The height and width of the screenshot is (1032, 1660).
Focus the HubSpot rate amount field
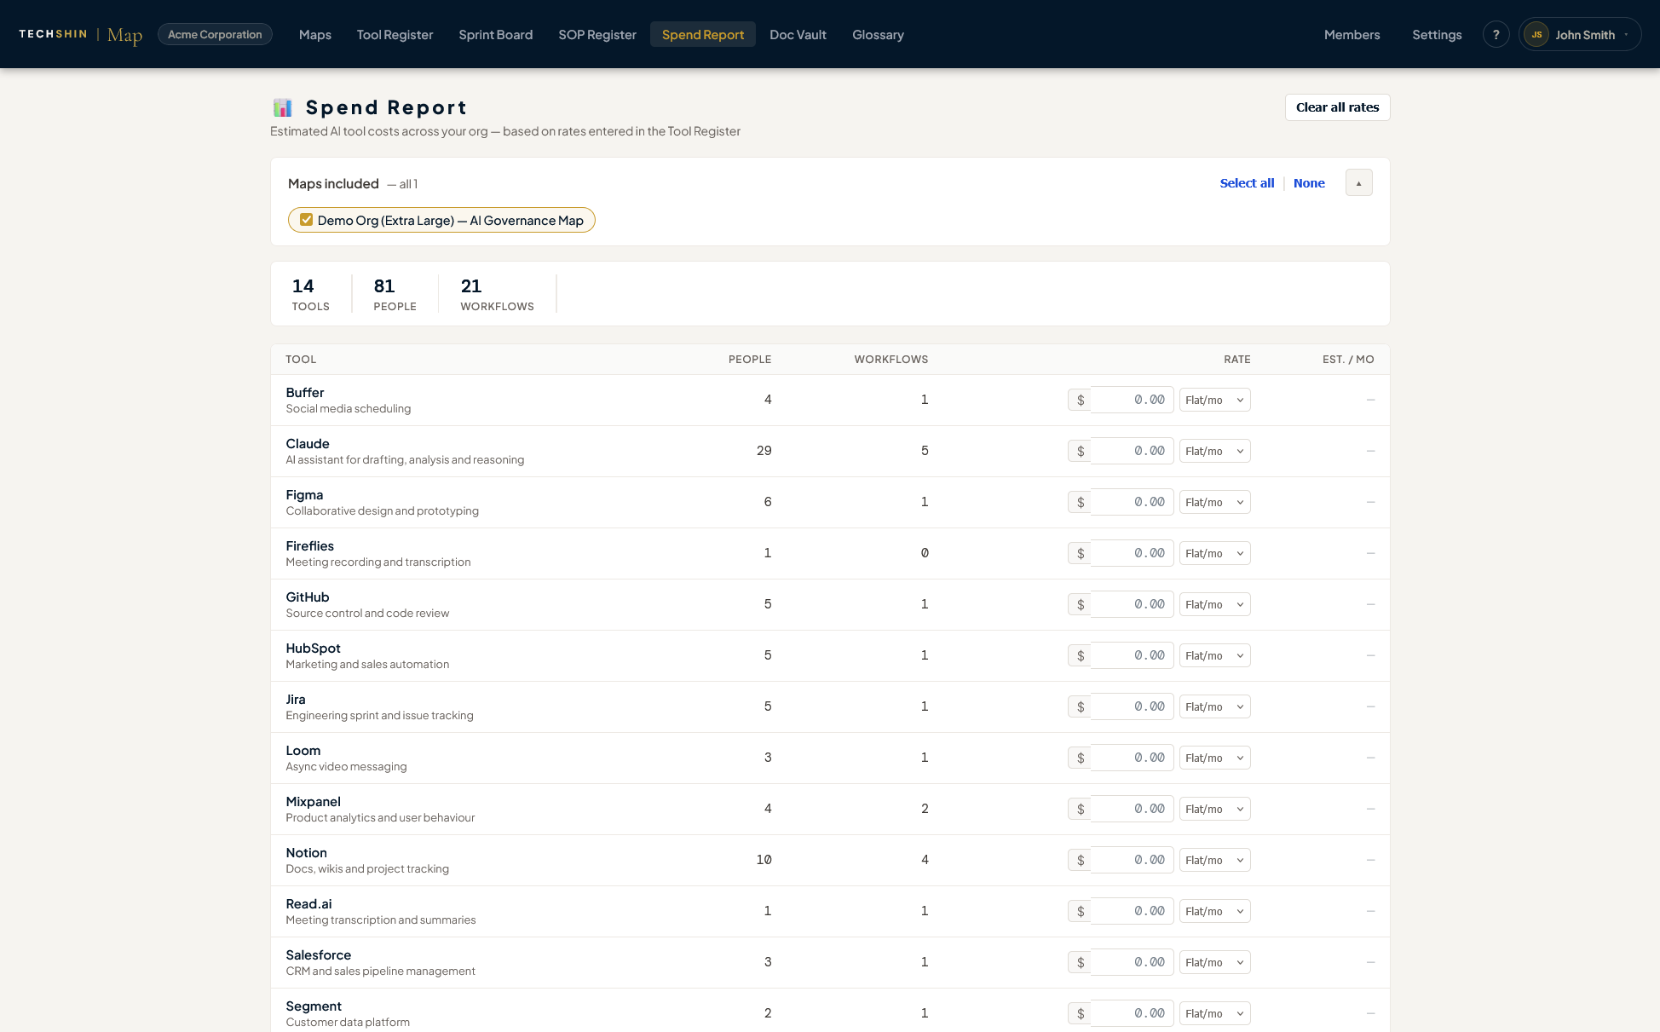(1132, 655)
